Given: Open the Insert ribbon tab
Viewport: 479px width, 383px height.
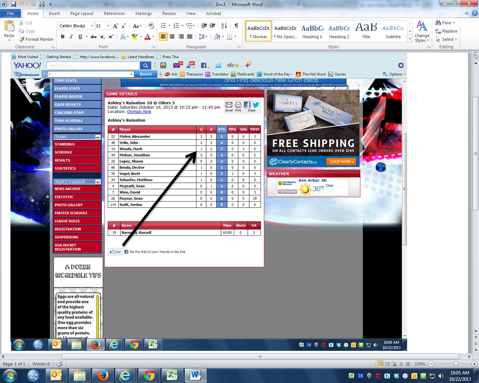Looking at the screenshot, I should [54, 13].
